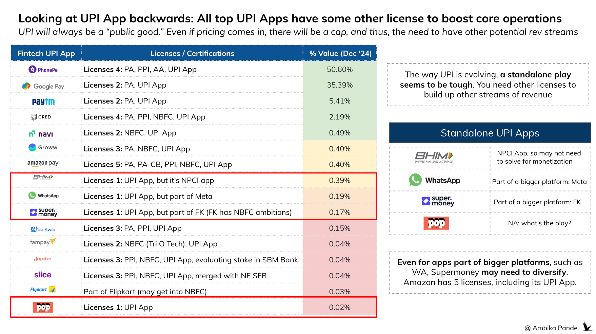Click the Groww logo
This screenshot has width=596, height=334.
pyautogui.click(x=43, y=147)
